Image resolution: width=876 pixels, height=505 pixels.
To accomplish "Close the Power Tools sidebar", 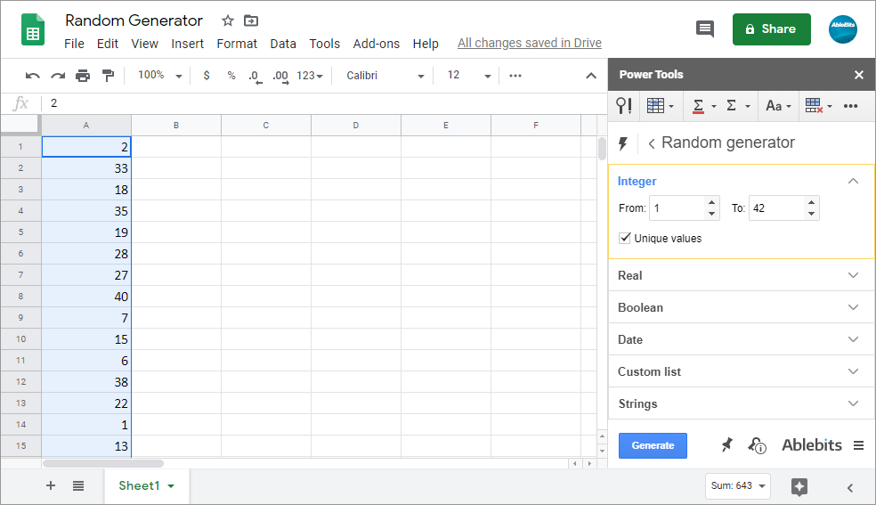I will click(x=859, y=75).
